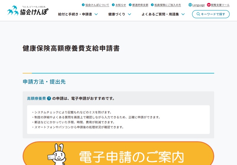
Task: Expand the chevron next to 健康づくり
Action: (x=129, y=14)
